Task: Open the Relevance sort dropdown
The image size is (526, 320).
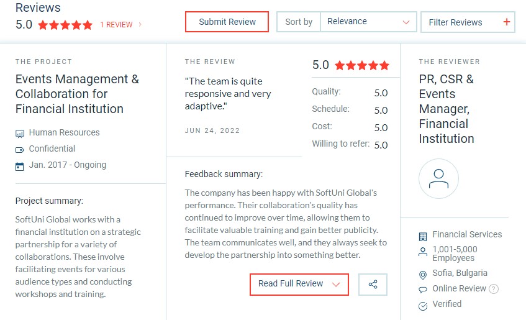Action: coord(368,22)
